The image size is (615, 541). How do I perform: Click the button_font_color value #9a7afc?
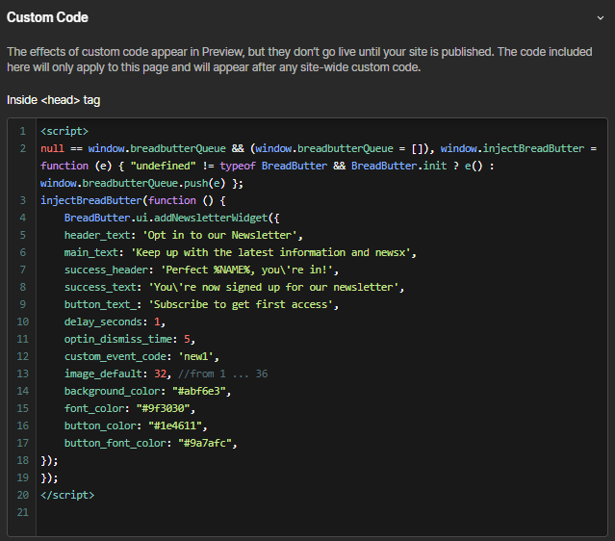[207, 443]
